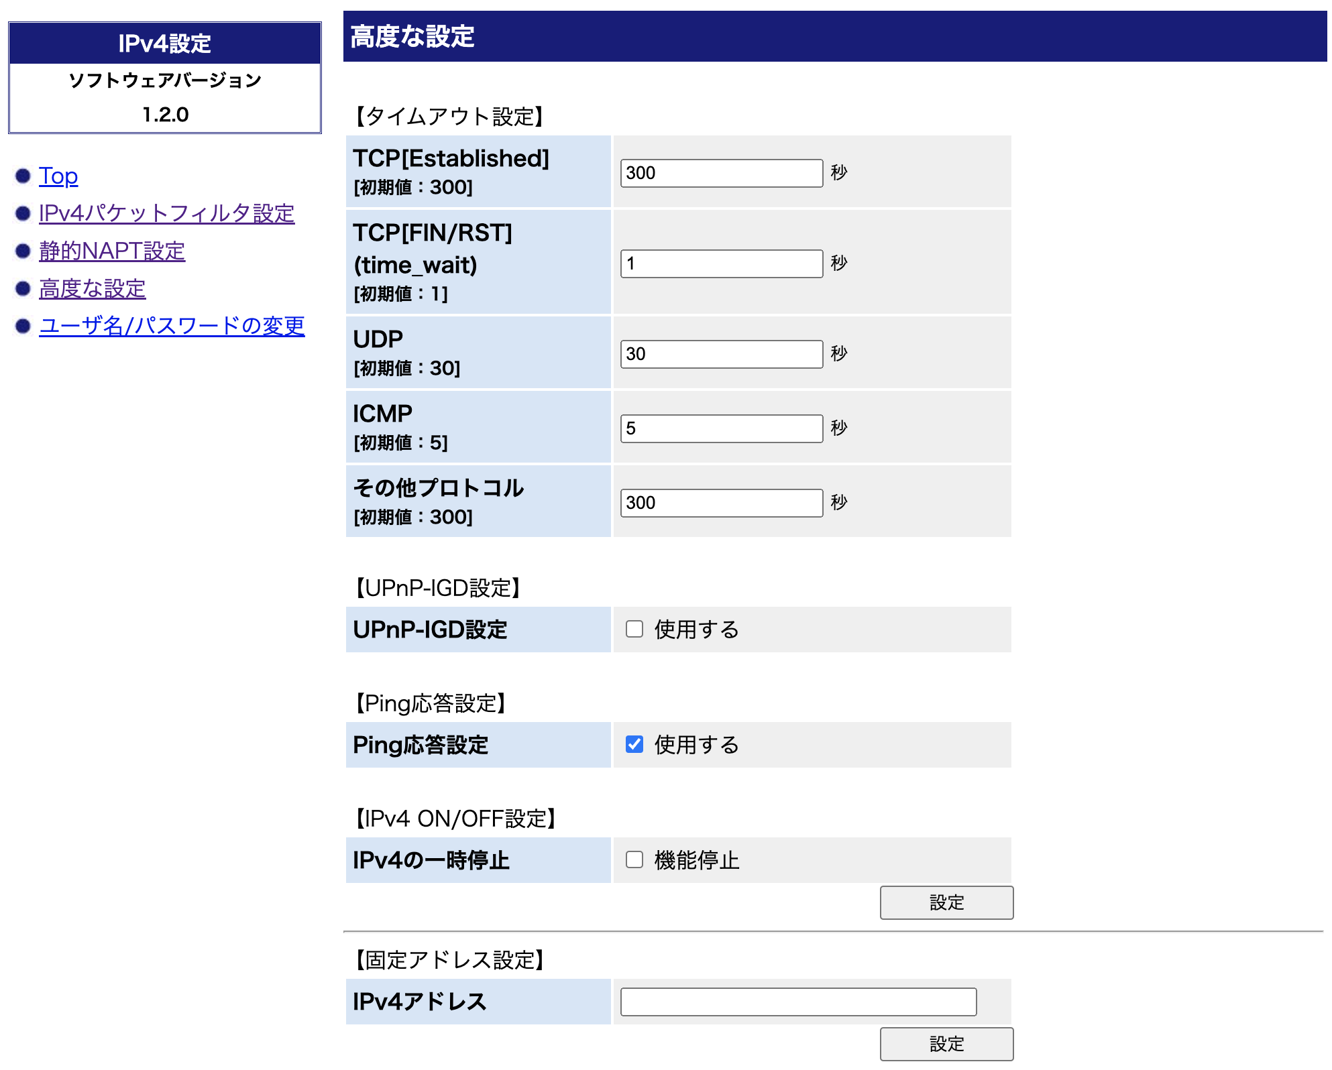
Task: Click the IPv4アドレス input field
Action: tap(798, 1002)
